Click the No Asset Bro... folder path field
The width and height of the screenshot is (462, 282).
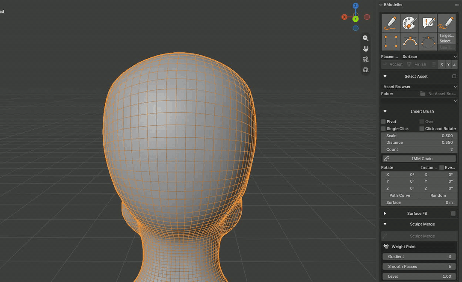[x=438, y=94]
